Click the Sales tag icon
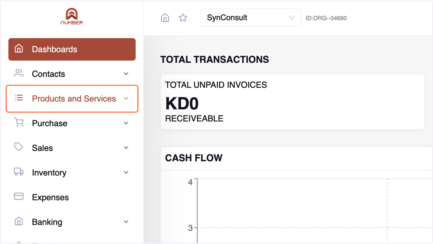Image resolution: width=433 pixels, height=244 pixels. pos(19,147)
